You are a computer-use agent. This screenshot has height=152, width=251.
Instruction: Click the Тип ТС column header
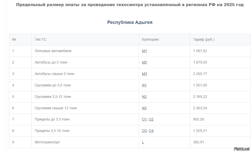coord(41,39)
